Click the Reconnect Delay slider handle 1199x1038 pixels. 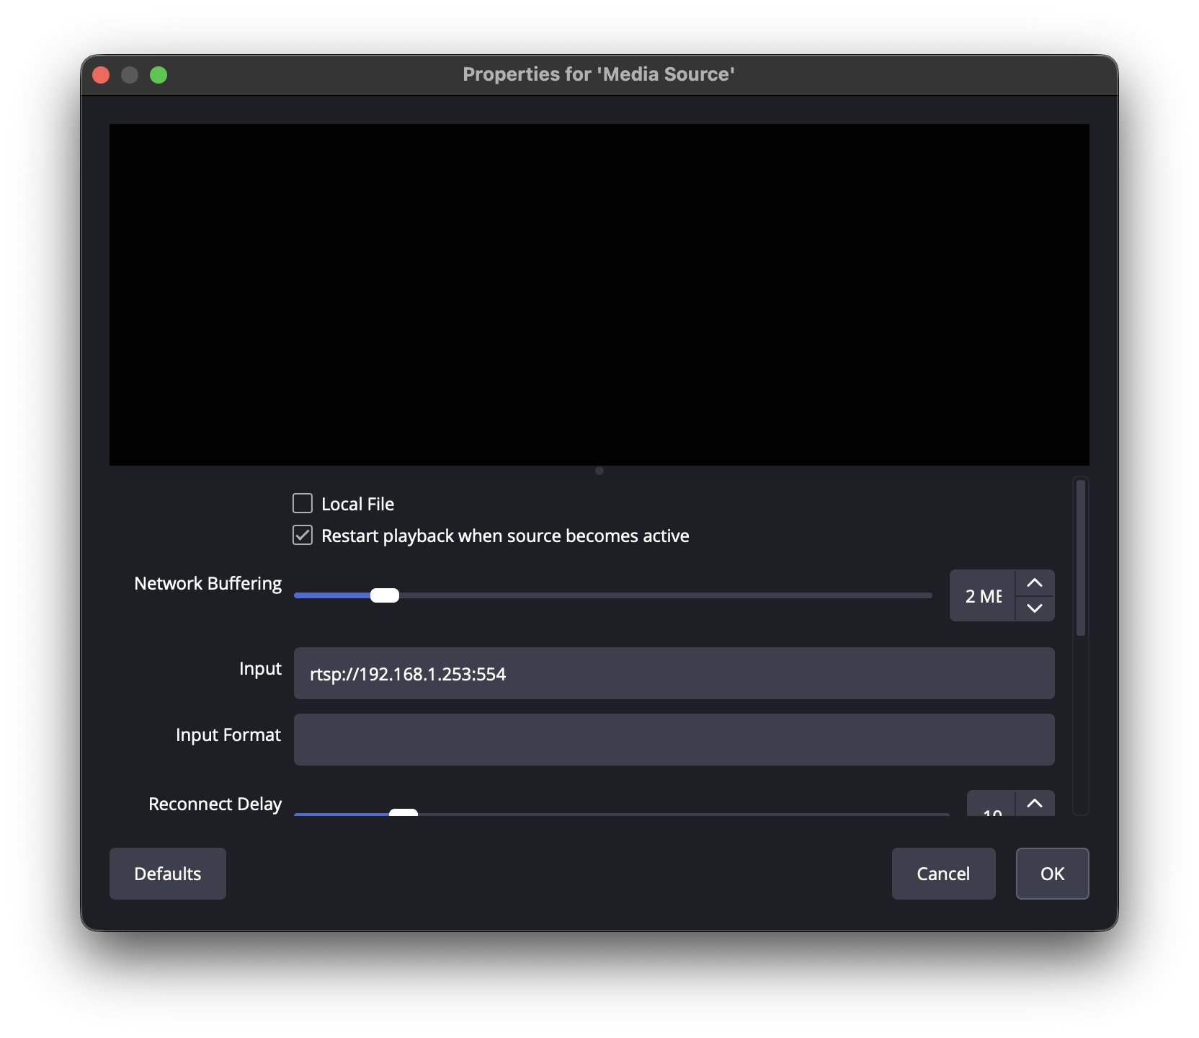(x=404, y=812)
